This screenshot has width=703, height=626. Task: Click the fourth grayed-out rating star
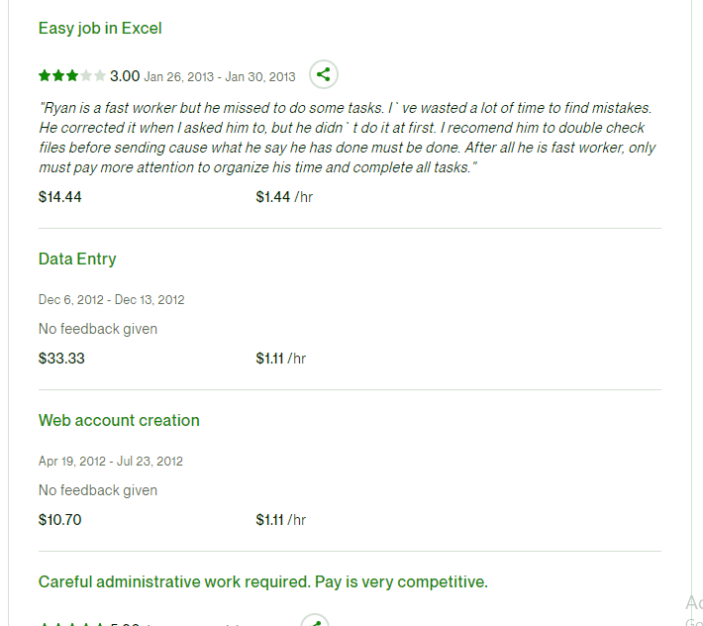pyautogui.click(x=86, y=75)
